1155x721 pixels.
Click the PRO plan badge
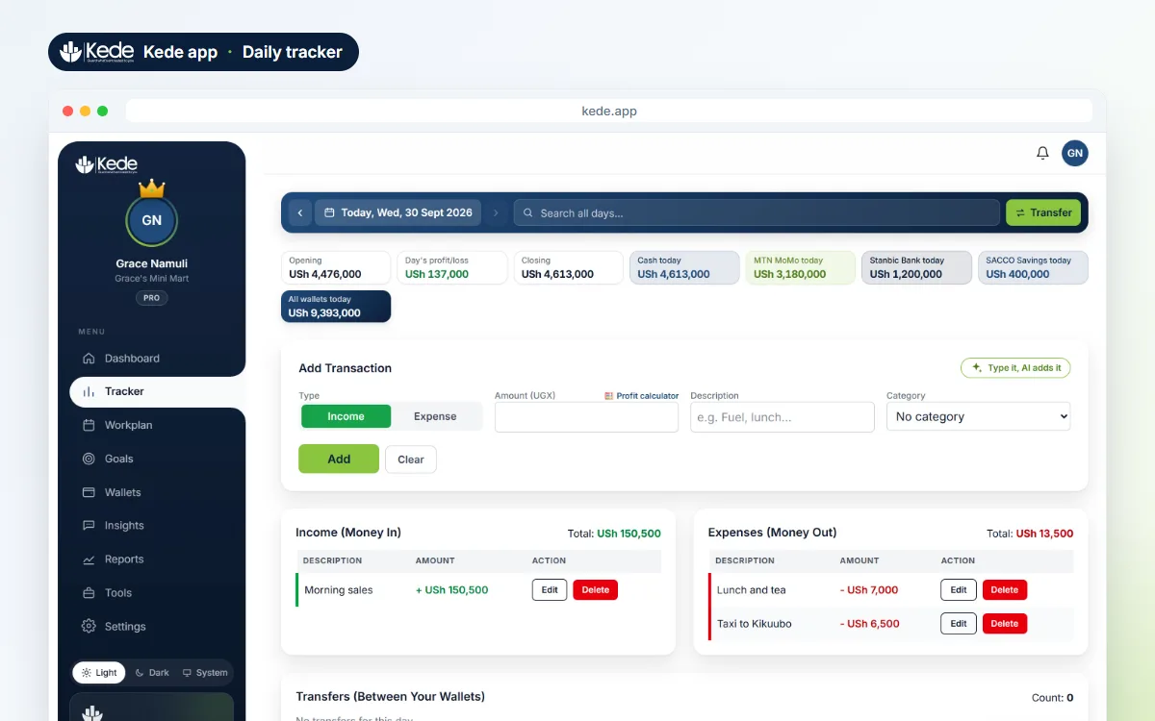click(151, 298)
